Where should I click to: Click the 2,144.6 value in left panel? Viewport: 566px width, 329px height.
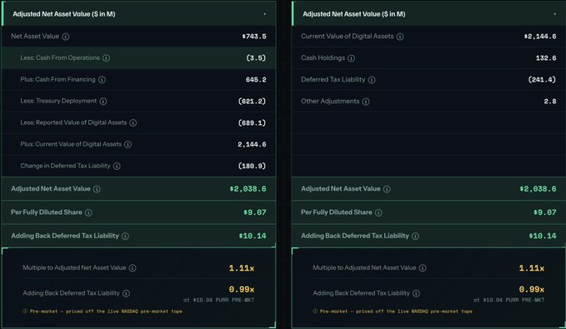[252, 144]
